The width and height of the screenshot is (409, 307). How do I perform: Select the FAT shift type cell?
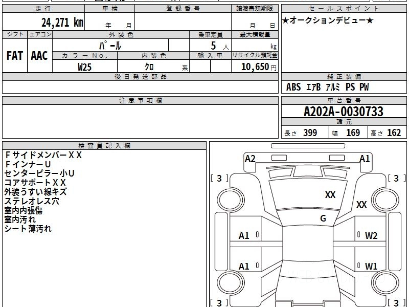tap(15, 56)
